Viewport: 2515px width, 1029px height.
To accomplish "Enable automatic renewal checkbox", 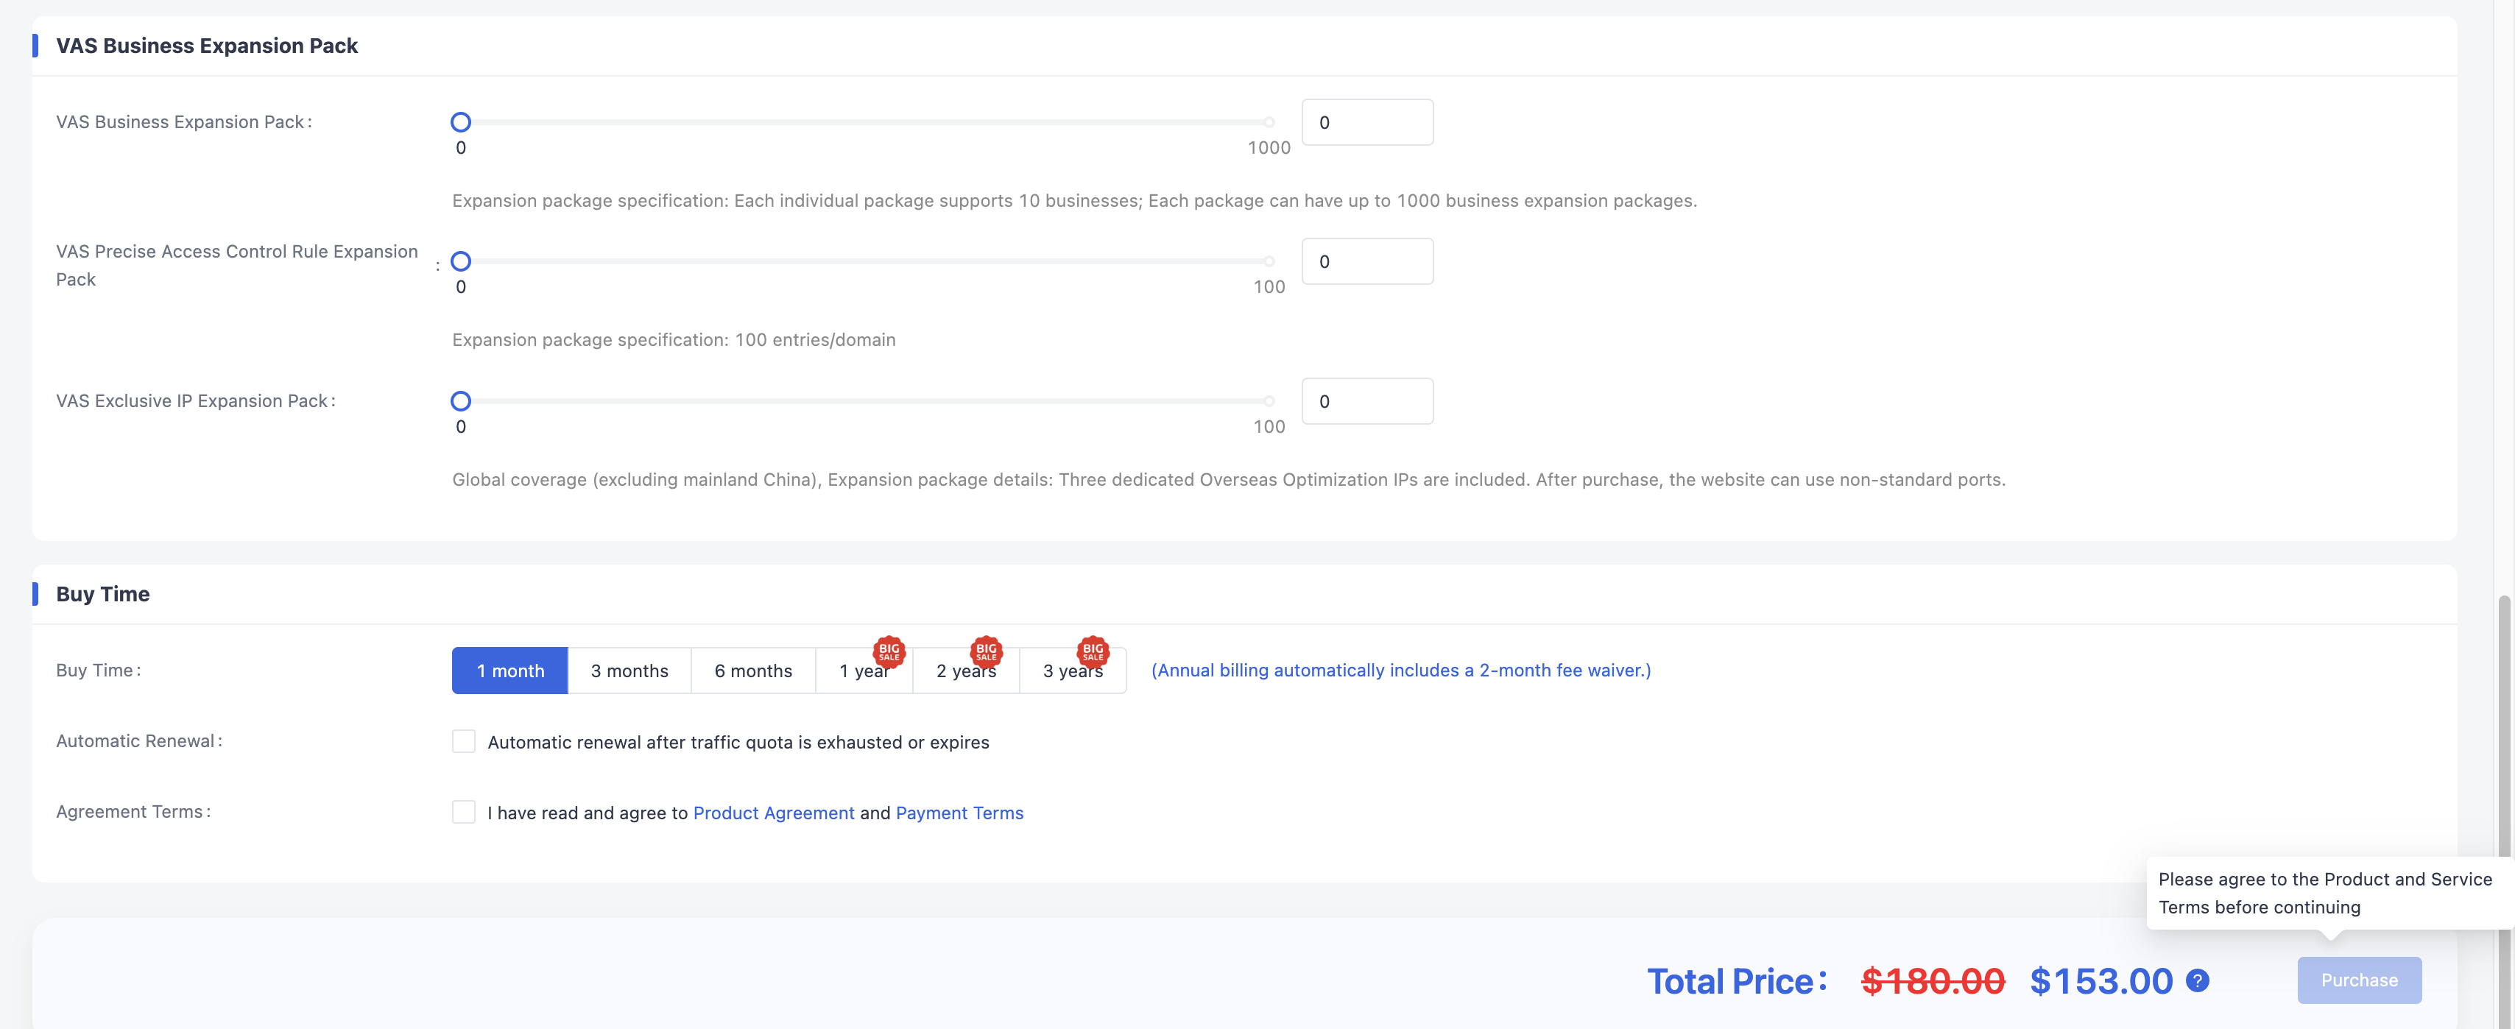I will [x=464, y=741].
